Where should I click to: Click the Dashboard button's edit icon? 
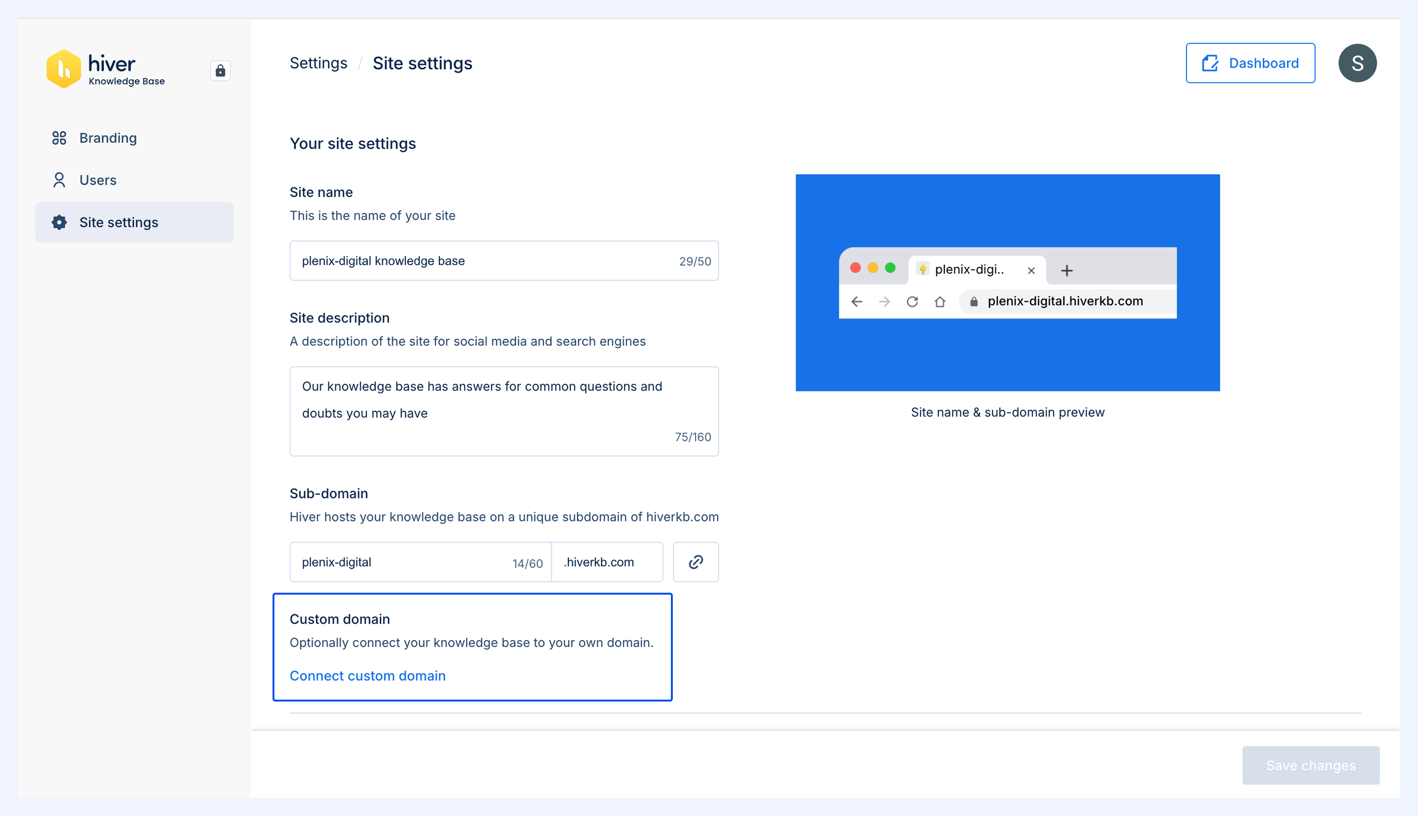click(x=1210, y=63)
